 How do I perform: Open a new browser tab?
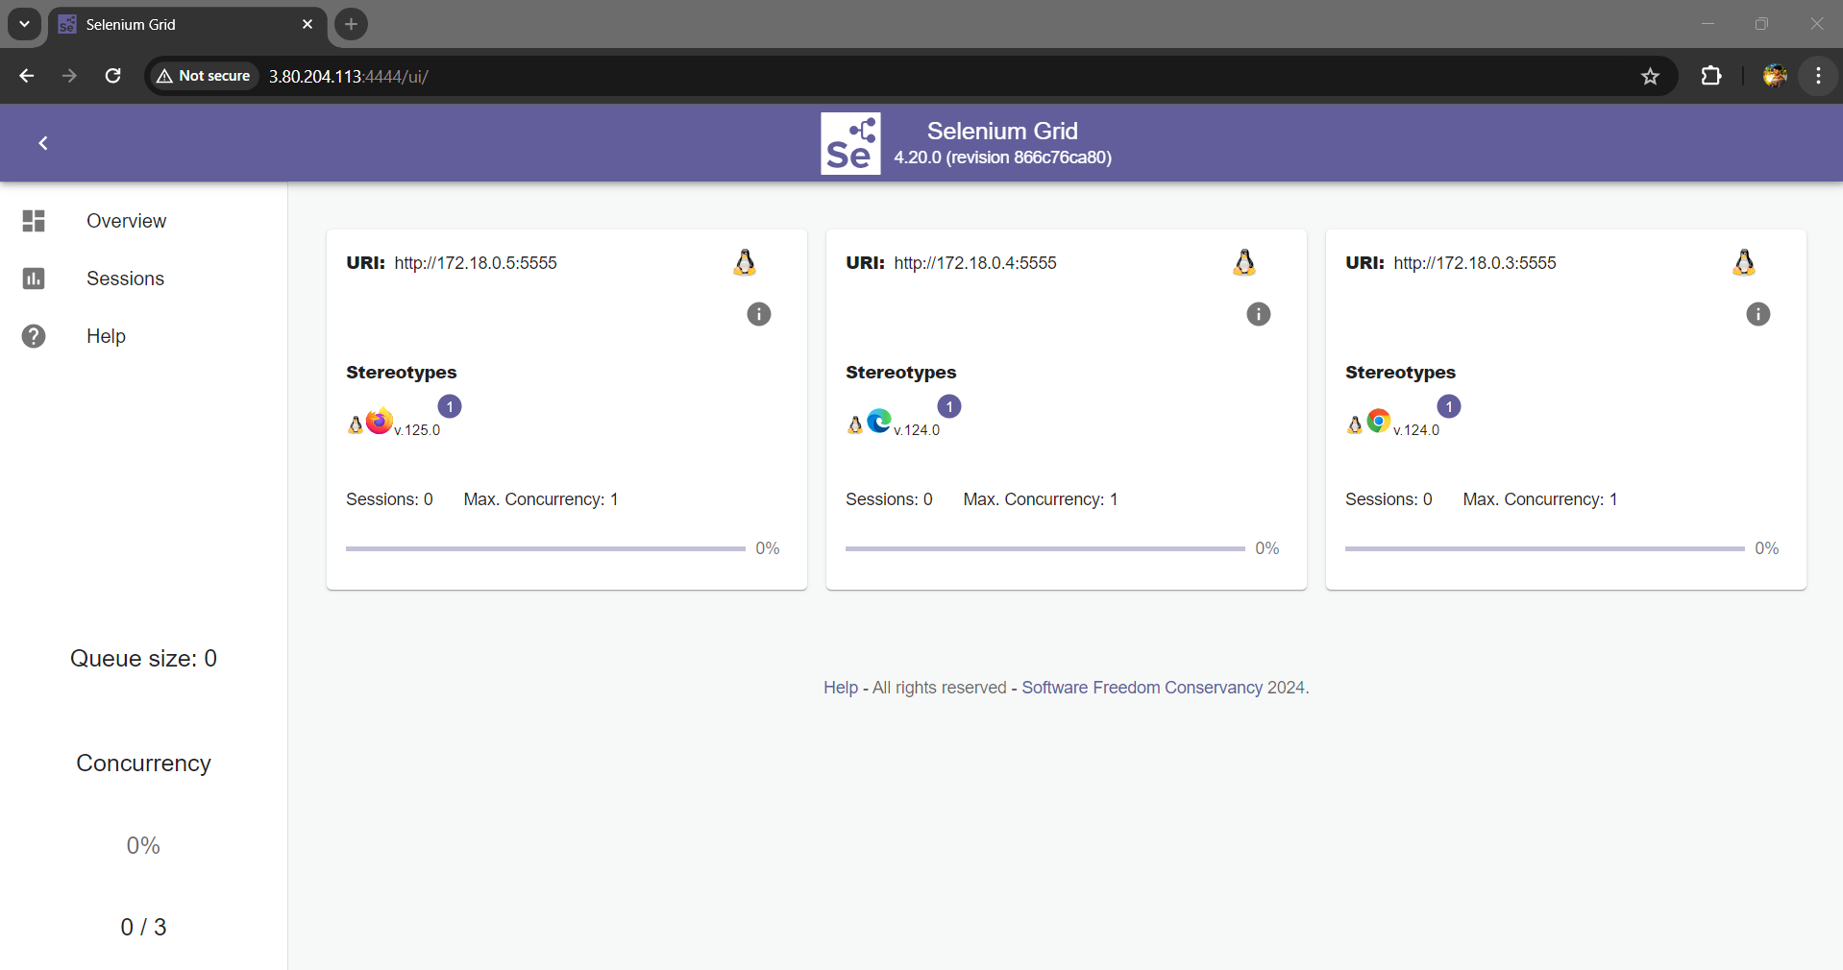click(x=352, y=24)
